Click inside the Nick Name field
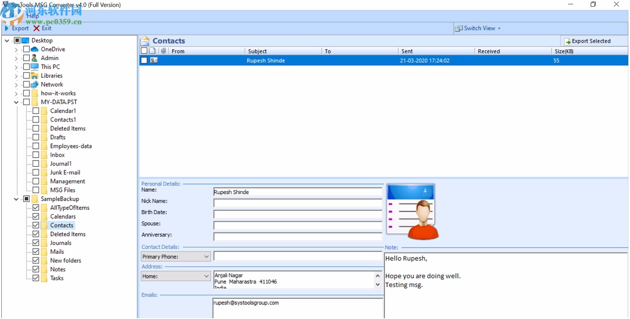Viewport: 630px width, 319px height. coord(298,203)
